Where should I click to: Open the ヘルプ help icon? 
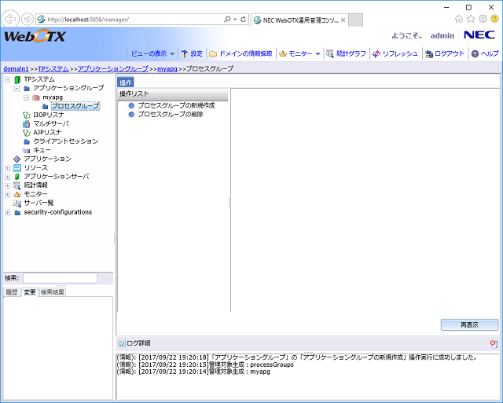pos(475,53)
